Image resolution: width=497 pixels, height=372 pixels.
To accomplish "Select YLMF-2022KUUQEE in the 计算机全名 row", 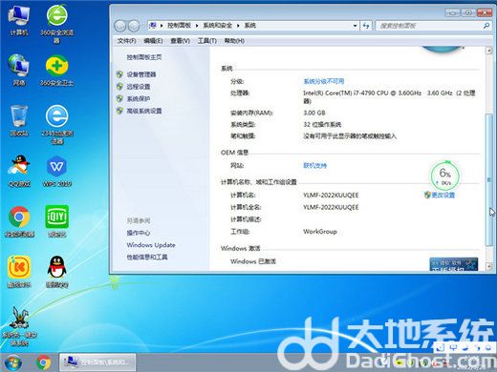I will pyautogui.click(x=331, y=207).
